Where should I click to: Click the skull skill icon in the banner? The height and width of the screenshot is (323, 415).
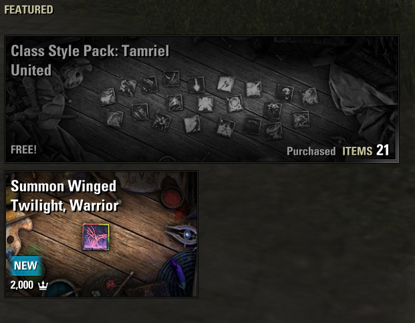285,93
